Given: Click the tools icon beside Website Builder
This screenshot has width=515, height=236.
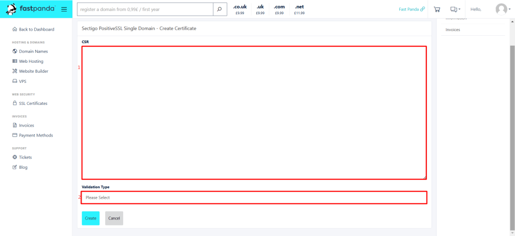Looking at the screenshot, I should (15, 71).
